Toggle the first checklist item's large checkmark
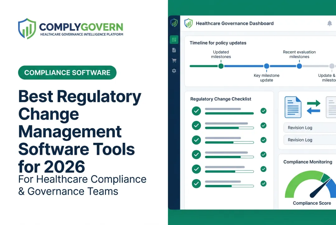The image size is (336, 225). (196, 111)
